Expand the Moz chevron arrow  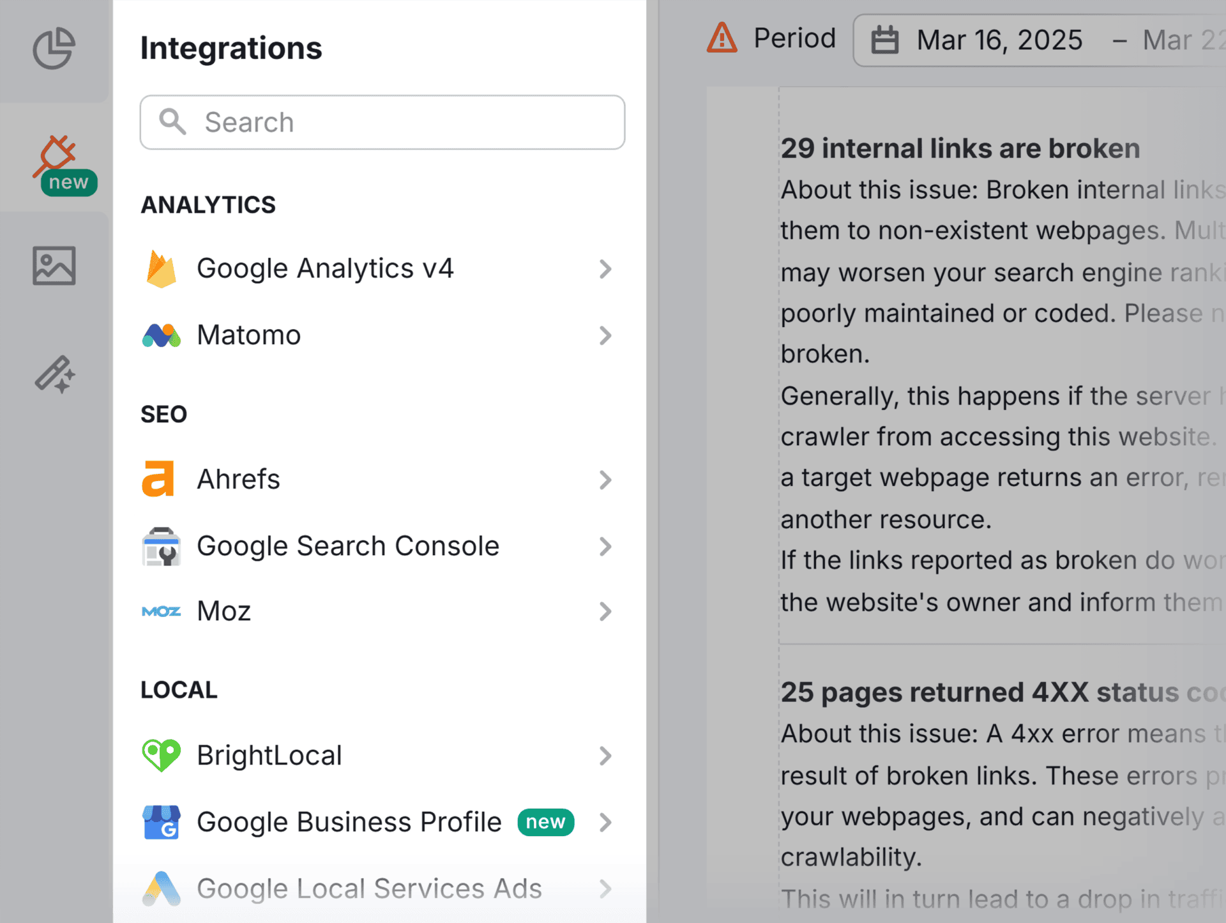(605, 611)
